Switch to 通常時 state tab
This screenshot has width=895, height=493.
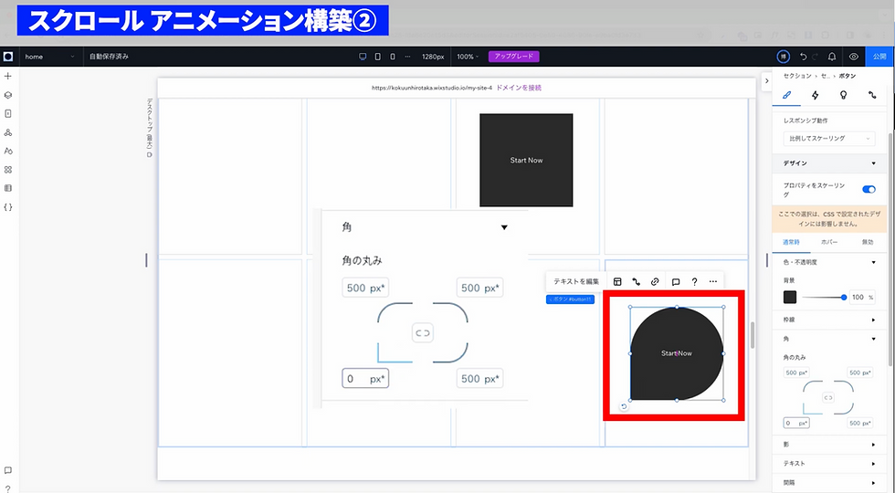pyautogui.click(x=791, y=242)
